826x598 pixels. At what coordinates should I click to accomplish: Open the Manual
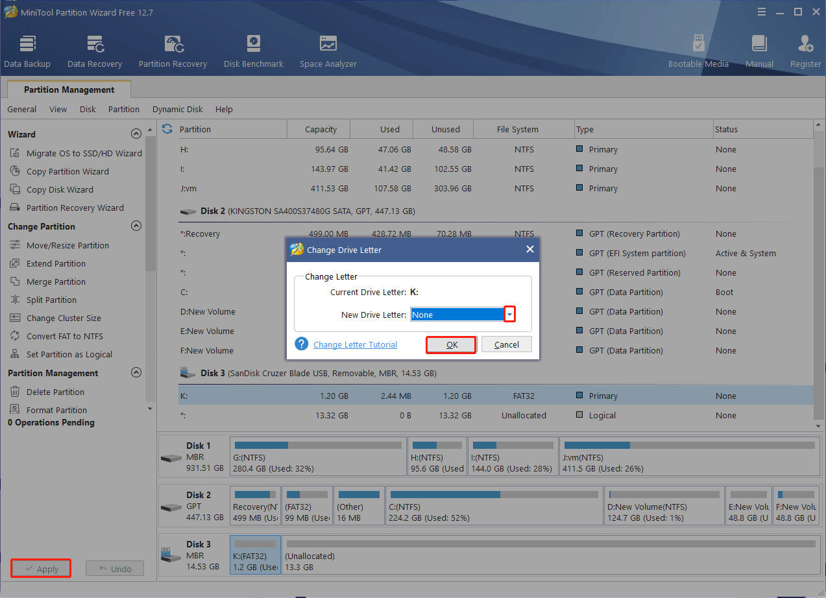coord(759,52)
